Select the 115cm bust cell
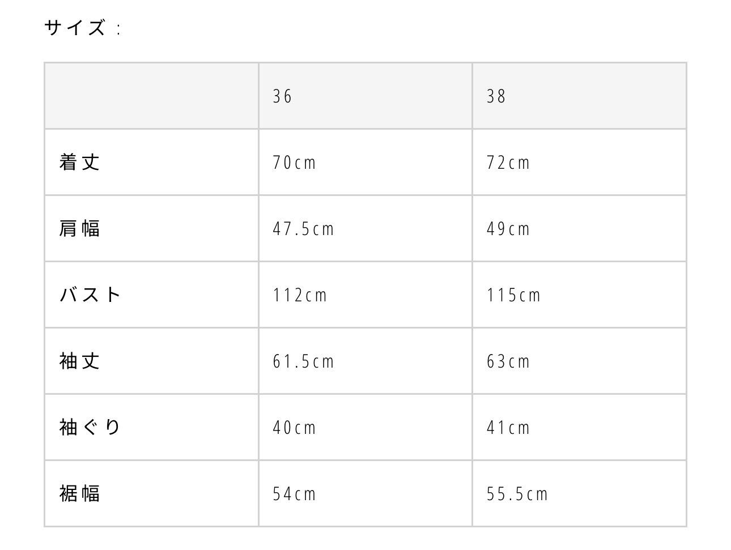The image size is (731, 550). pyautogui.click(x=513, y=296)
